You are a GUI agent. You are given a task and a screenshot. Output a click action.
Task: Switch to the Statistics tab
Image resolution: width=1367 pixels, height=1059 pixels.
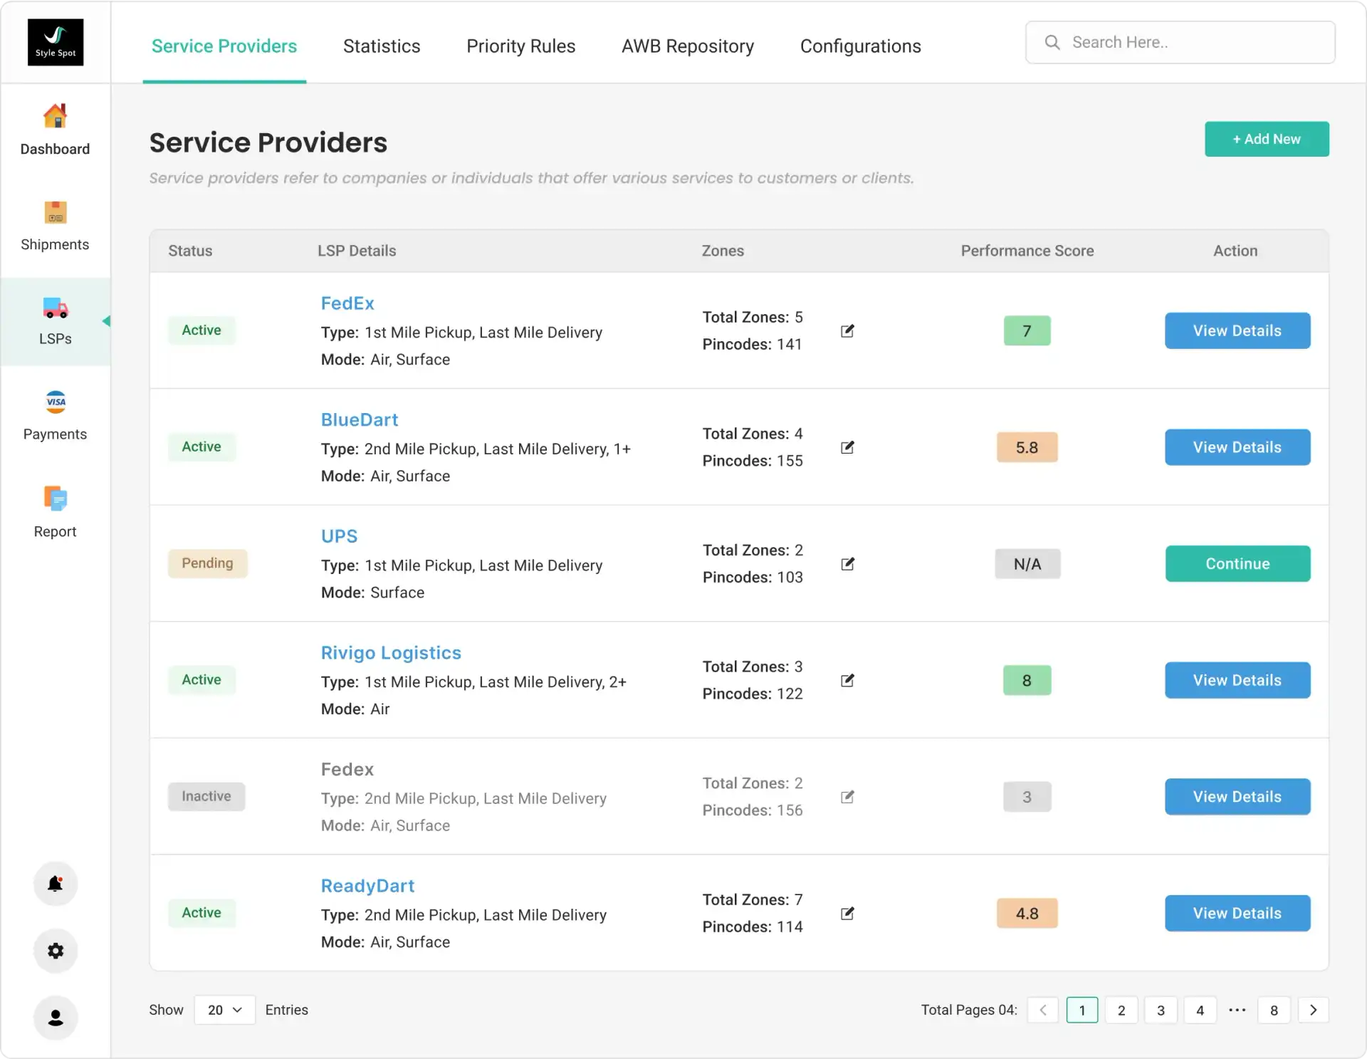(x=382, y=46)
